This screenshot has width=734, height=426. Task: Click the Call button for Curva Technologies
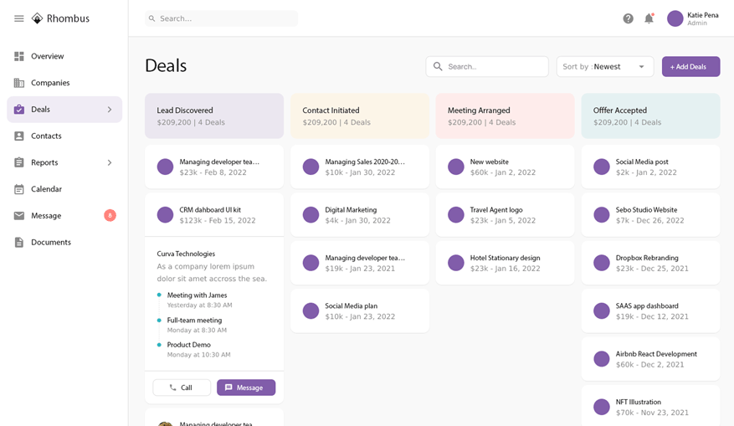[182, 388]
